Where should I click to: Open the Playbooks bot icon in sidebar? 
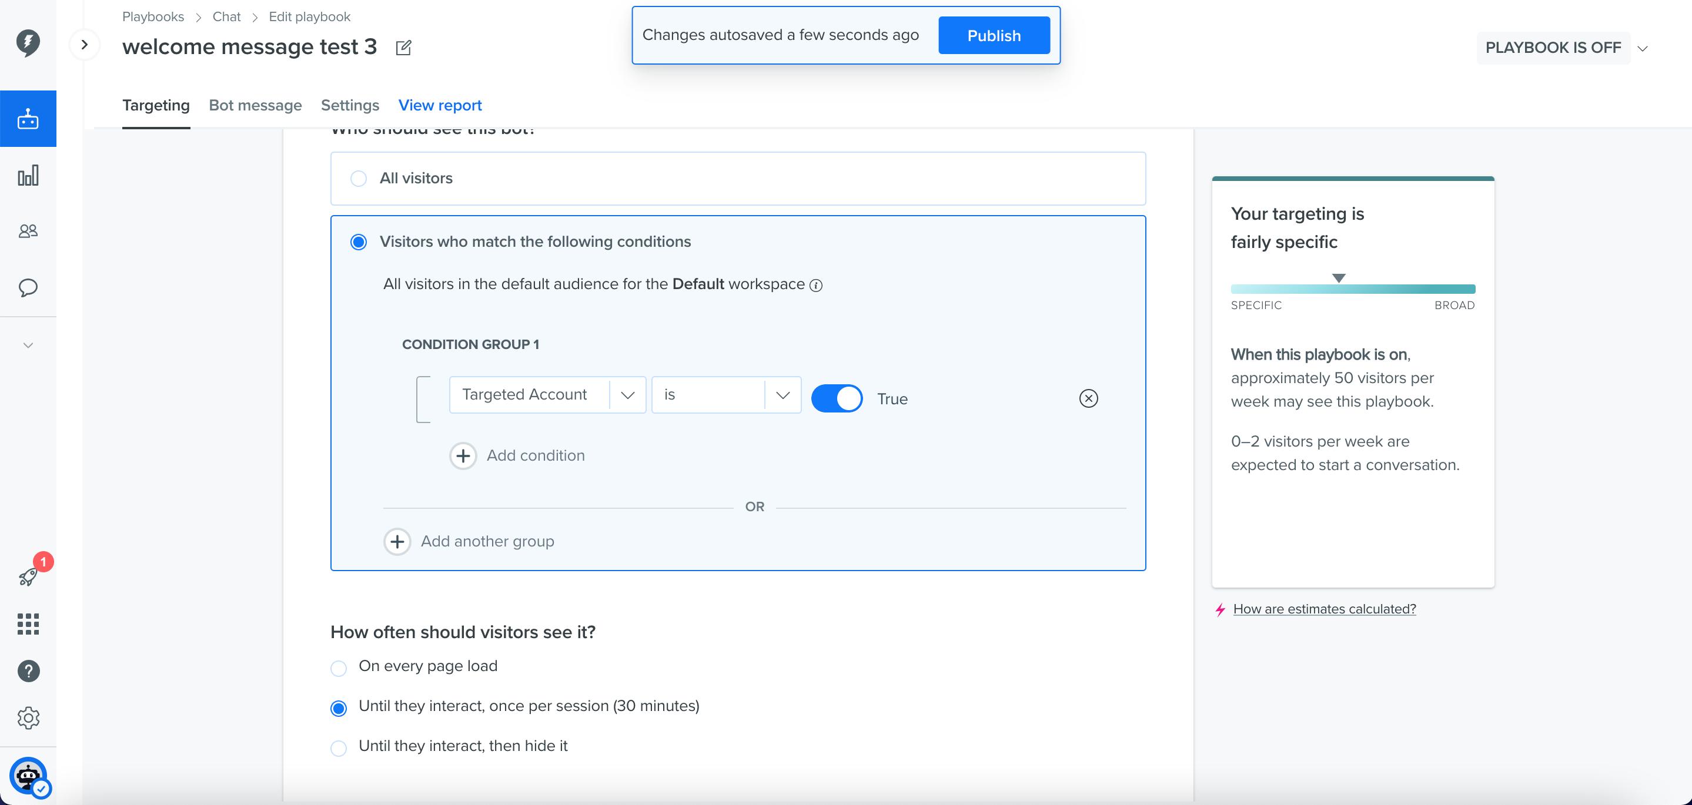28,119
